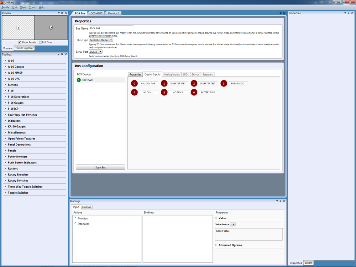Expand the Indicators toolbox category
Image resolution: width=356 pixels, height=267 pixels.
pos(5,121)
